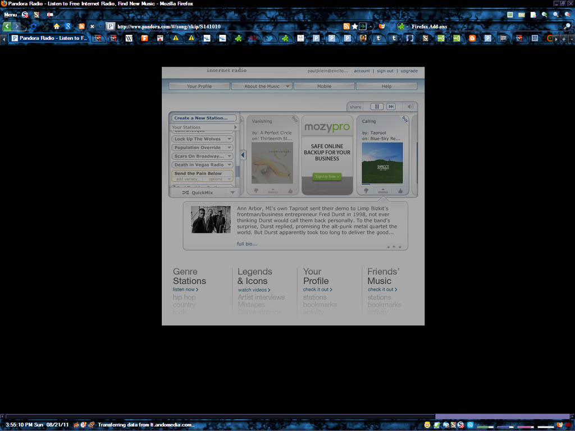This screenshot has height=431, width=575.
Task: Click the Google icon beside home button
Action: pos(68,26)
